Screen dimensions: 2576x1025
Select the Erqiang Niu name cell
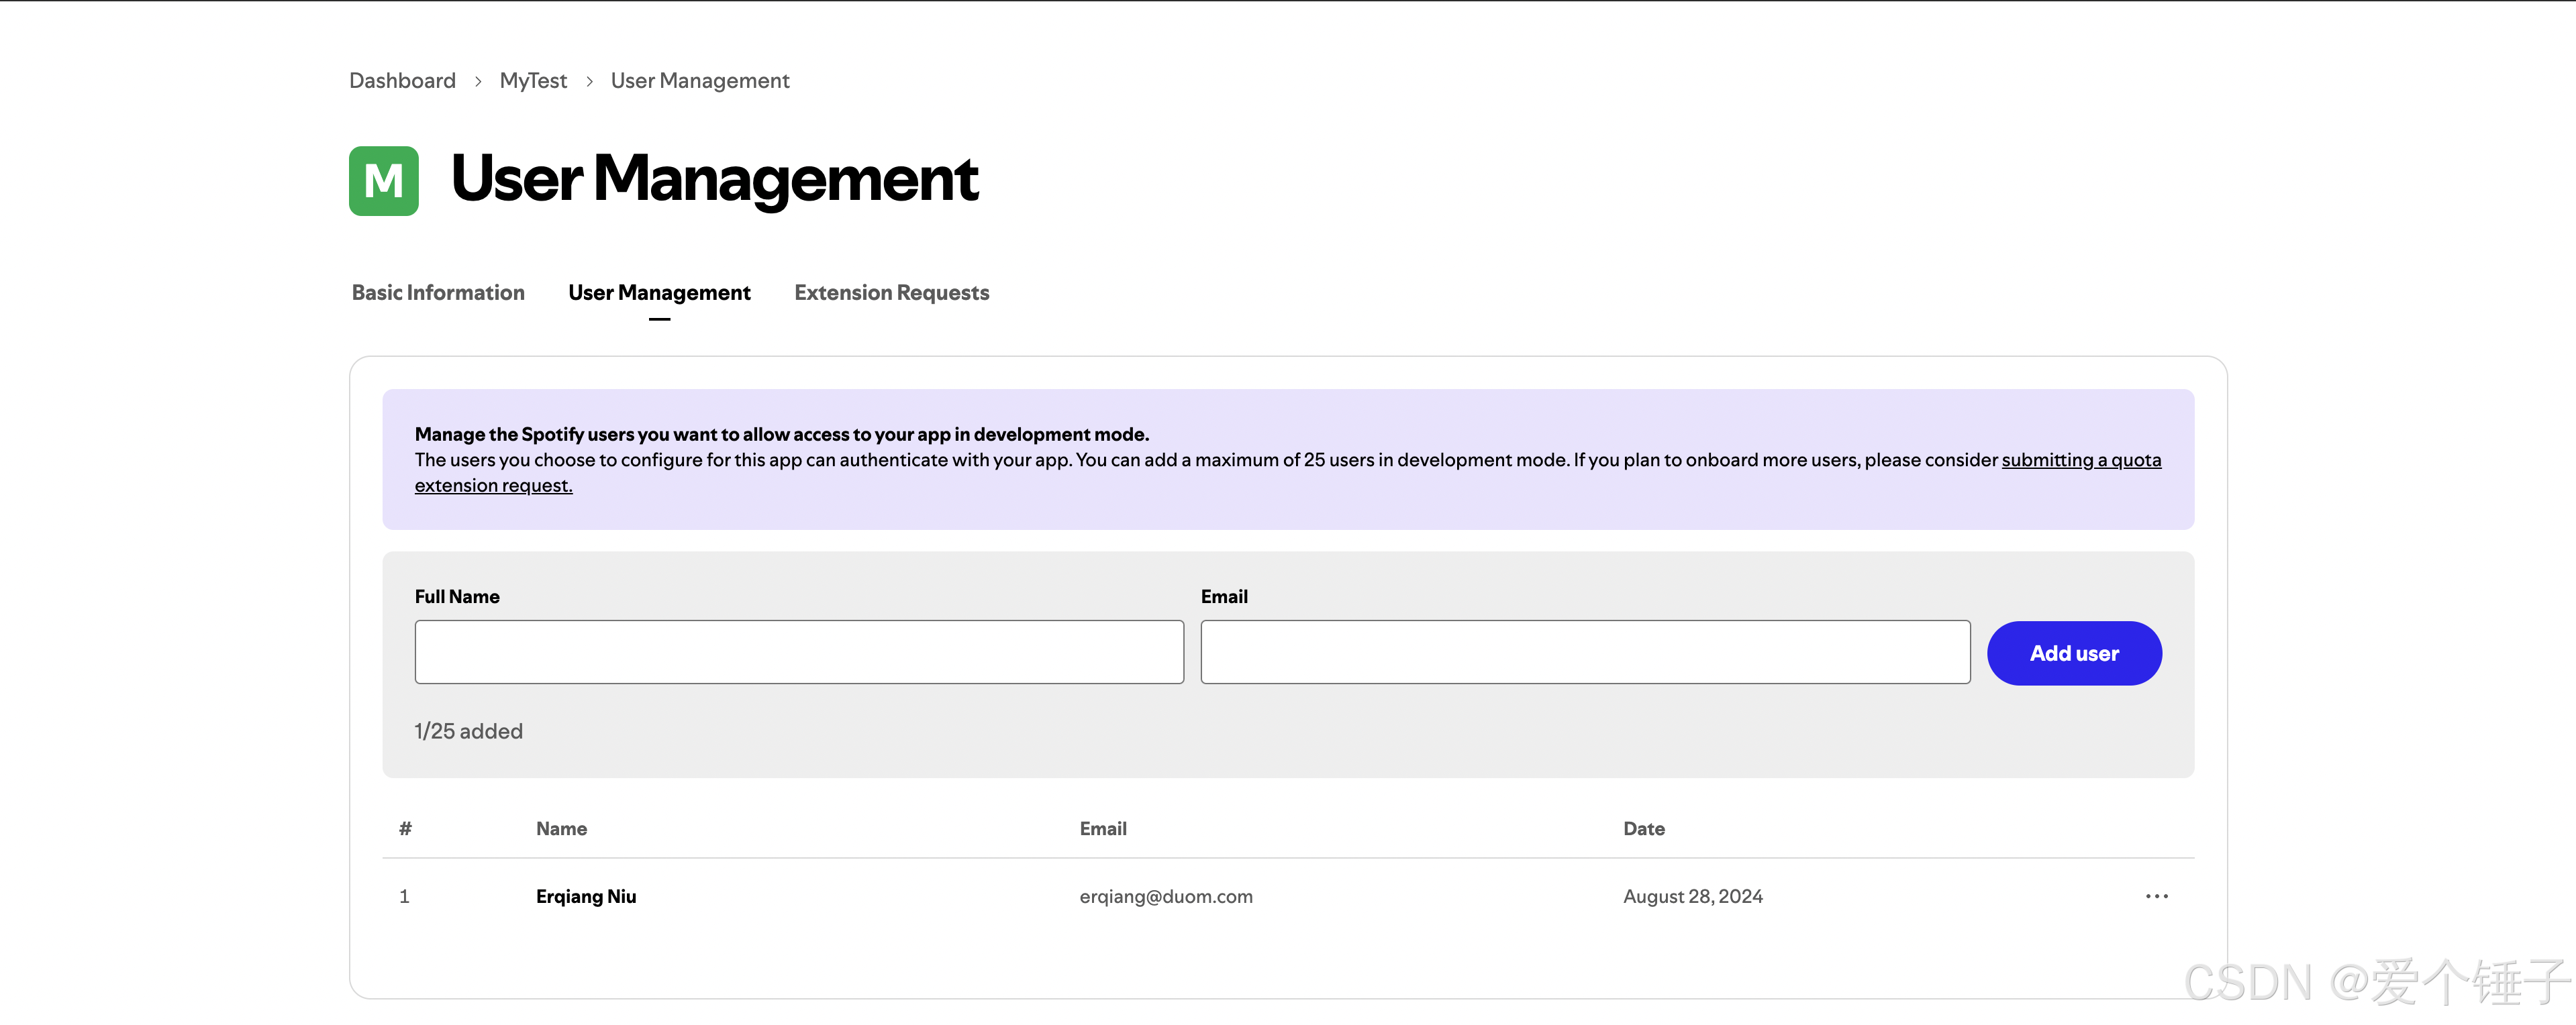pyautogui.click(x=586, y=896)
